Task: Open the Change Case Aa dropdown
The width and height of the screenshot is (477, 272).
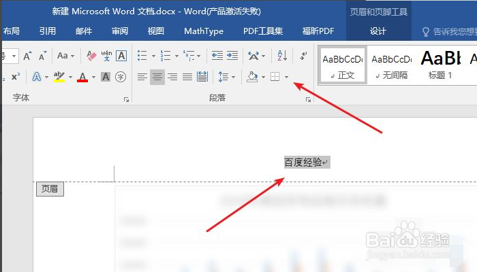Action: pyautogui.click(x=65, y=56)
